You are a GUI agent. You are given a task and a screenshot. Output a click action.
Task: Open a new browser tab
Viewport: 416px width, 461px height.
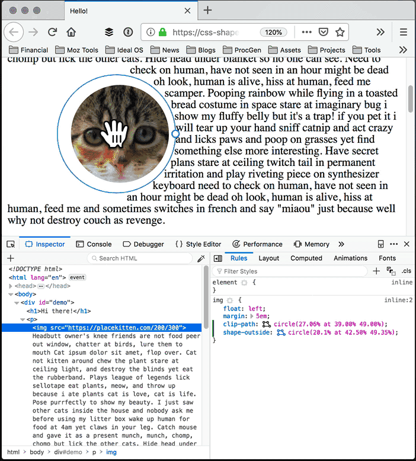pos(207,10)
